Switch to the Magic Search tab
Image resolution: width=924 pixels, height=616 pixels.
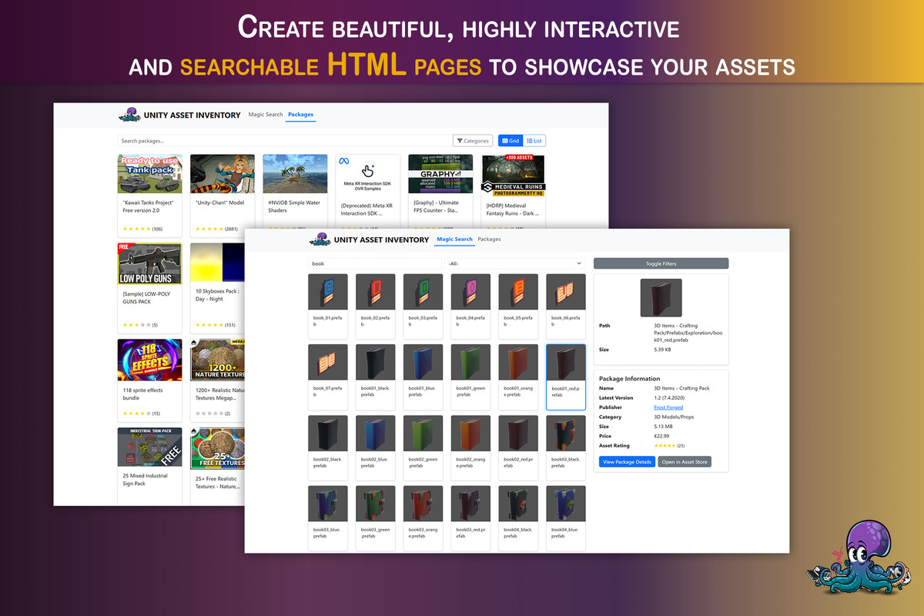pos(454,239)
